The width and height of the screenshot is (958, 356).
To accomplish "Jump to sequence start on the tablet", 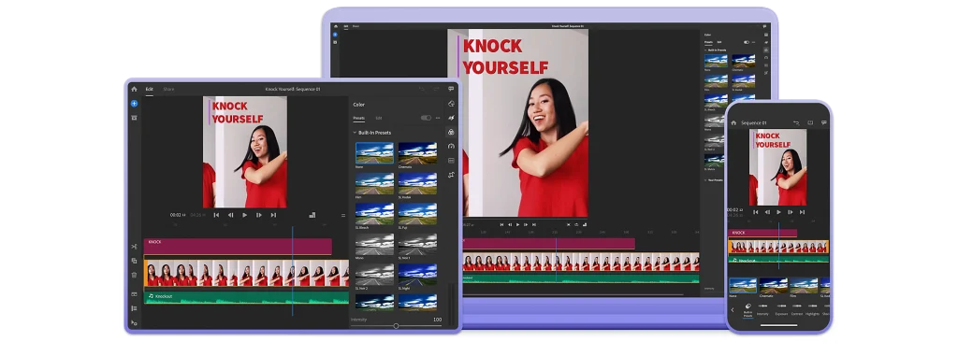I will click(216, 215).
